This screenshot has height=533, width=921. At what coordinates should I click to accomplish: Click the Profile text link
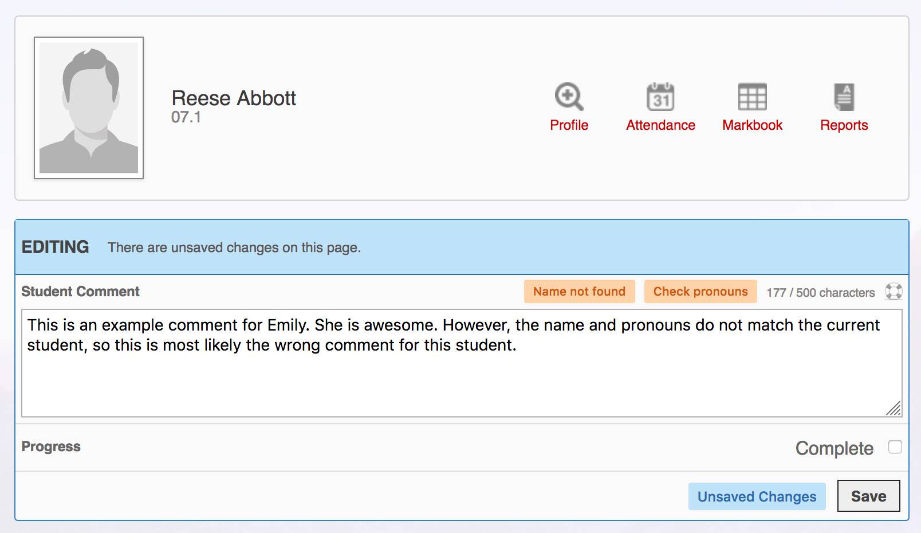pos(569,125)
